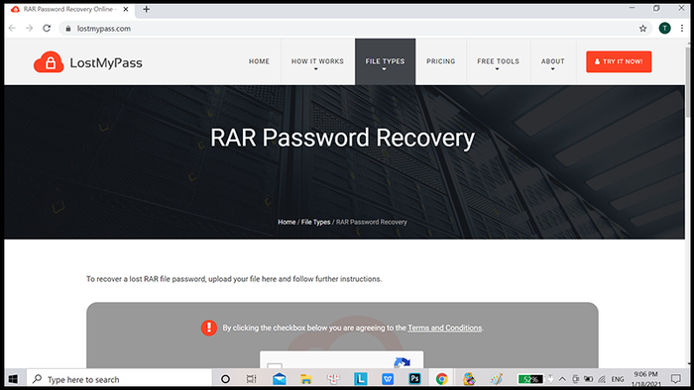
Task: Click the padlock site info icon
Action: pyautogui.click(x=67, y=29)
